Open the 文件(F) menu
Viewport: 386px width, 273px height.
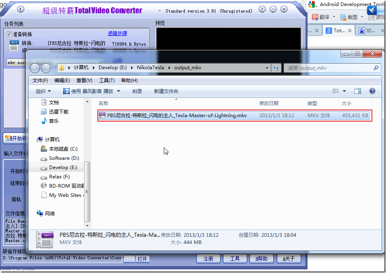point(40,81)
